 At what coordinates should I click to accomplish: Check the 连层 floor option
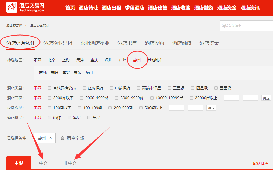[x=69, y=118]
